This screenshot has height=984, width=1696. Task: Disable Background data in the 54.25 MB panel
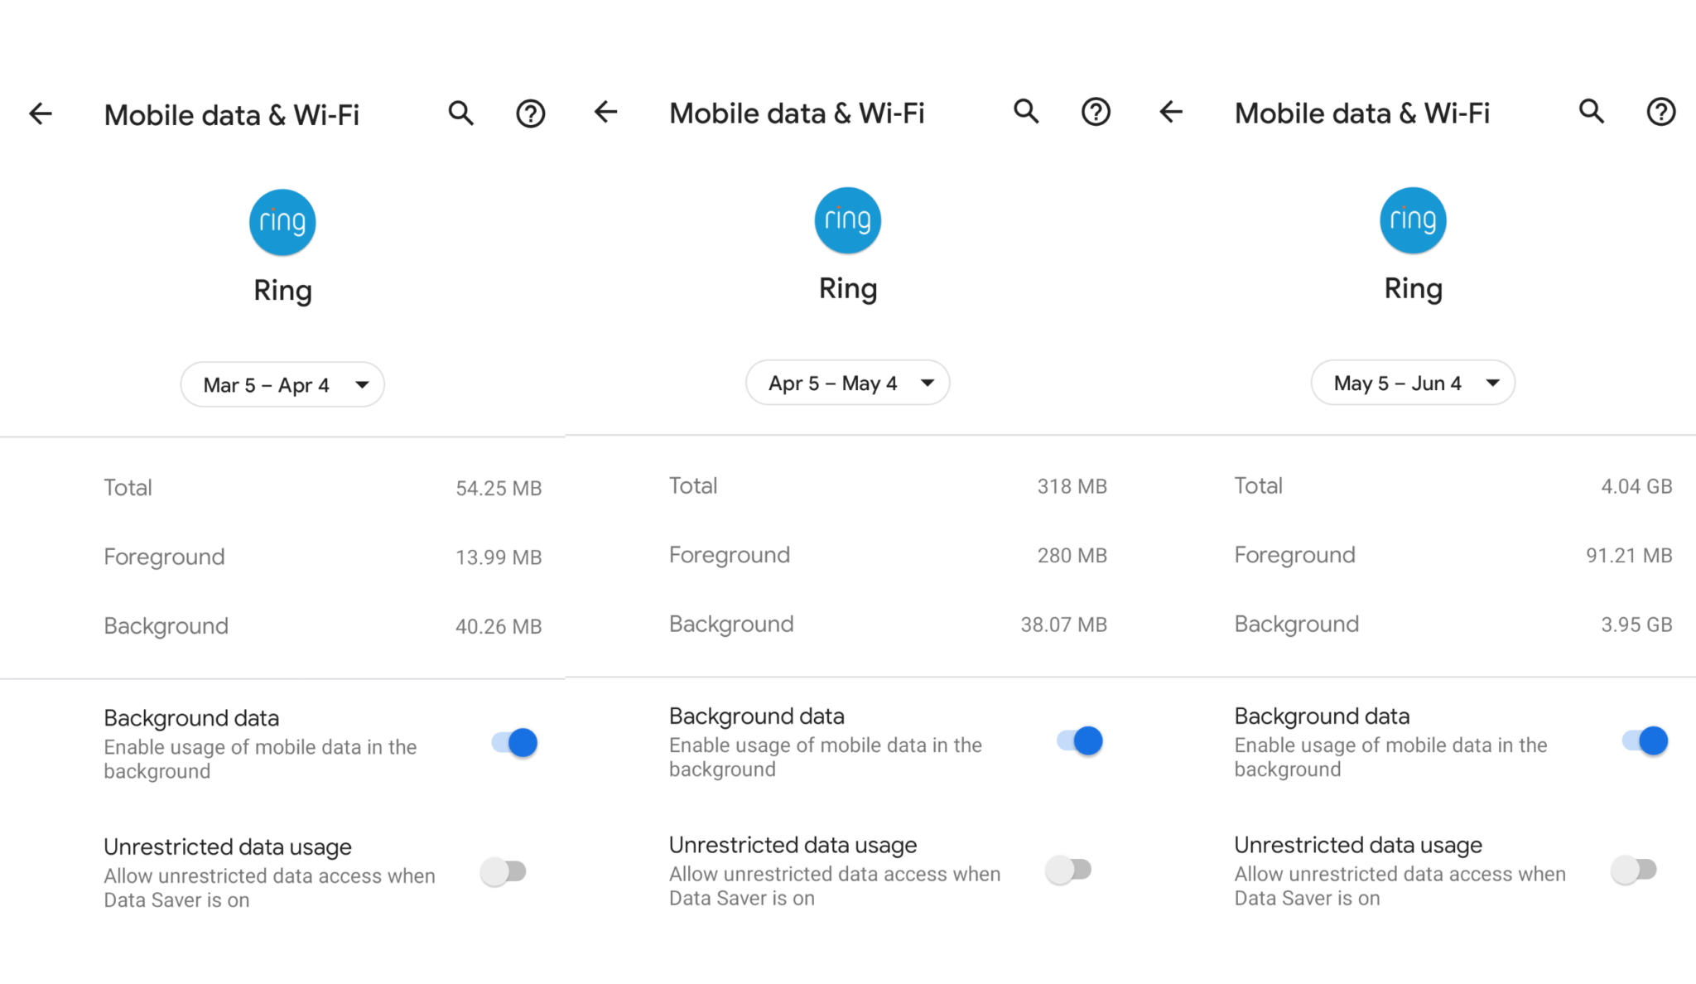(514, 743)
